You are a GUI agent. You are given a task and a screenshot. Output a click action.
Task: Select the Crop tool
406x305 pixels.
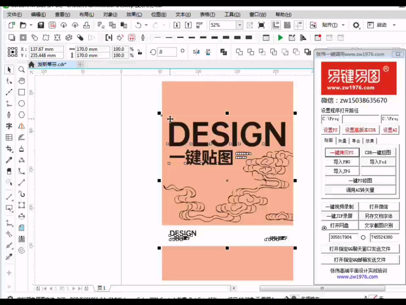point(9,149)
